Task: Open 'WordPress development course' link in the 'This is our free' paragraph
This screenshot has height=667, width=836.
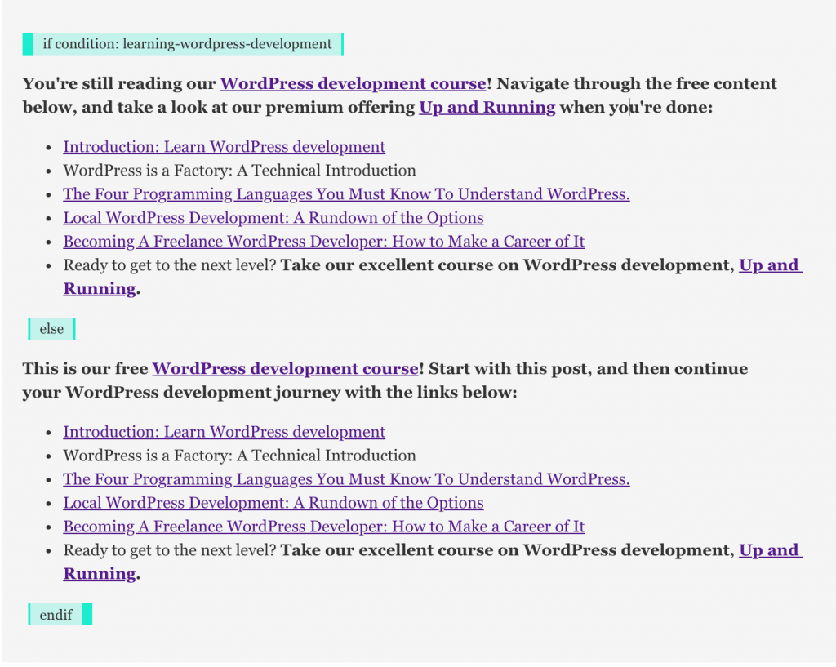Action: [x=285, y=368]
